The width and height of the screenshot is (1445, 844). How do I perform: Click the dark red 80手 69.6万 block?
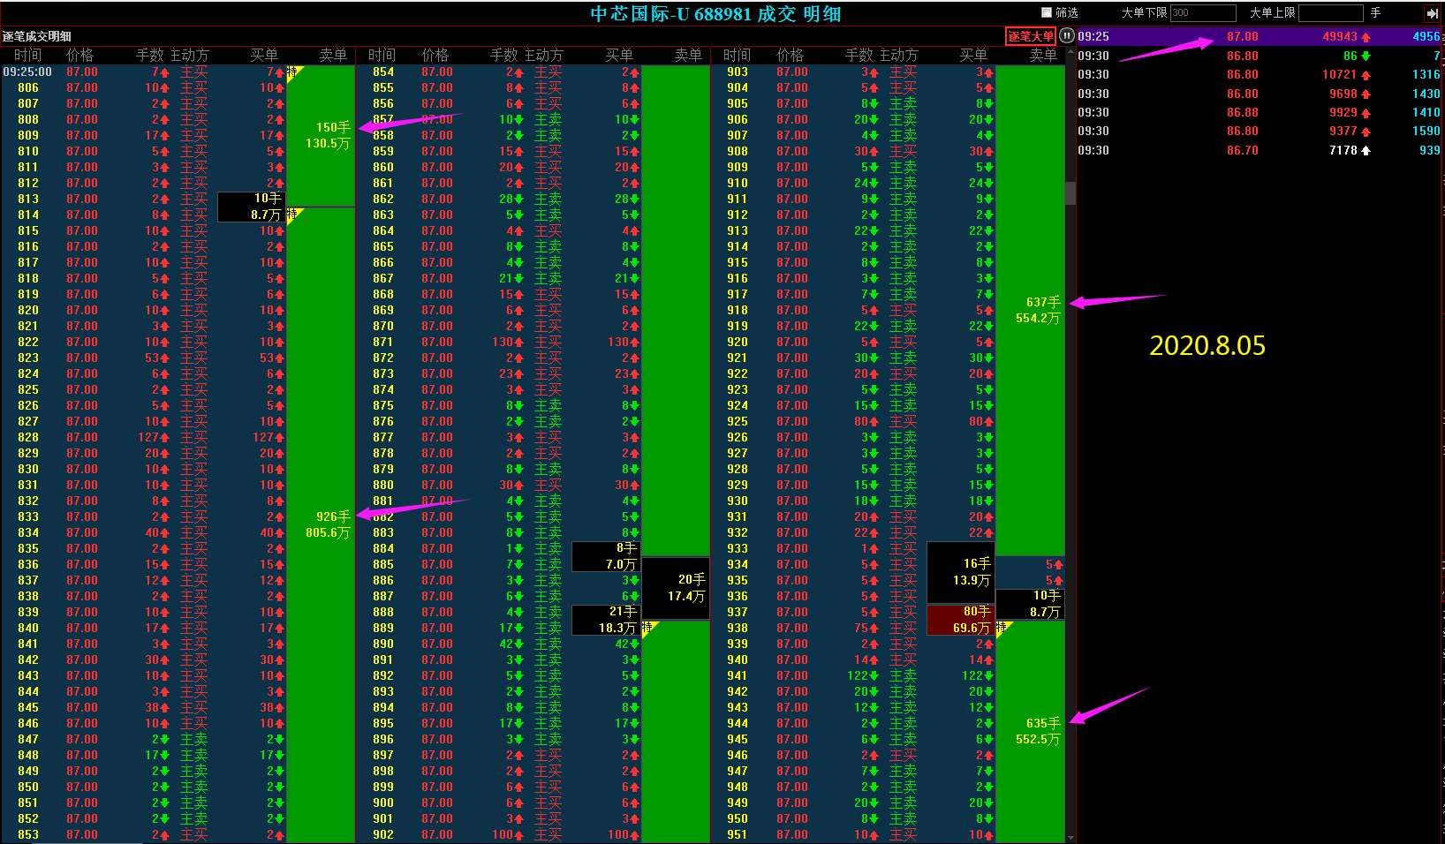pos(961,620)
